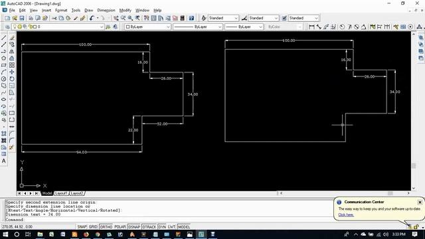Select the Array modify tool
Screen dimensions: 425x239
12,65
